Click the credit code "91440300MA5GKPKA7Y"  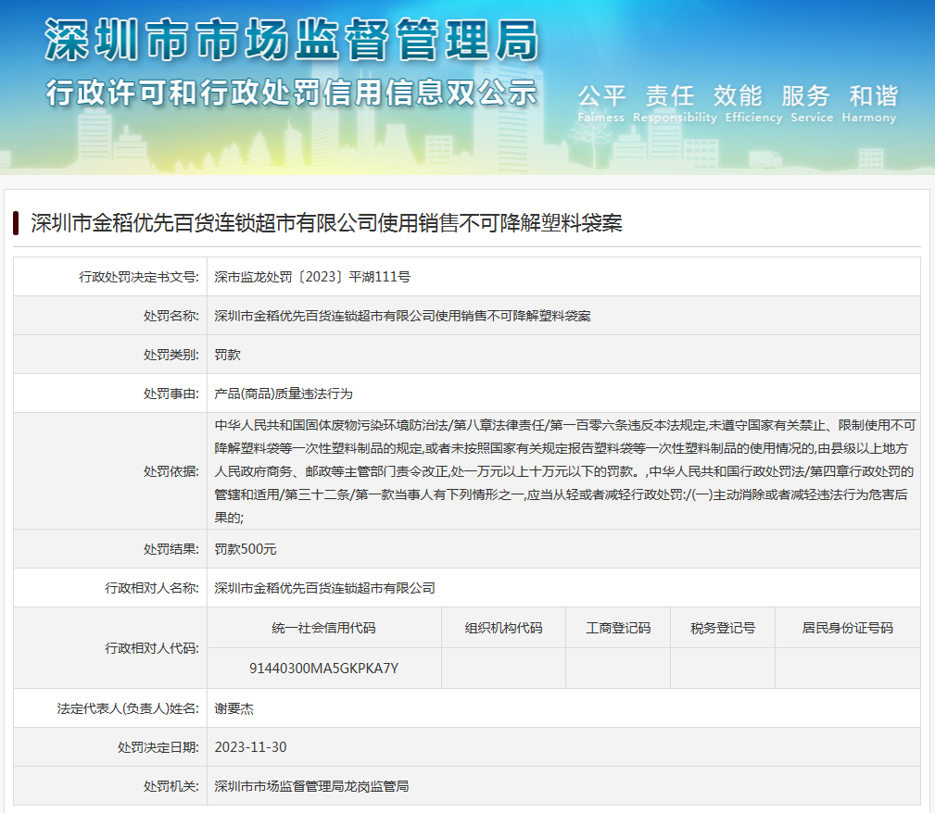point(323,669)
